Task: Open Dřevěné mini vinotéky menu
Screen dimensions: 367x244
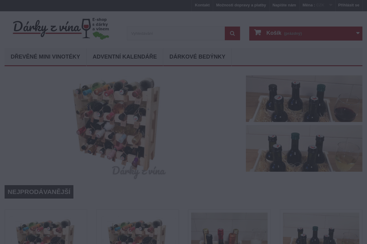Action: tap(45, 57)
